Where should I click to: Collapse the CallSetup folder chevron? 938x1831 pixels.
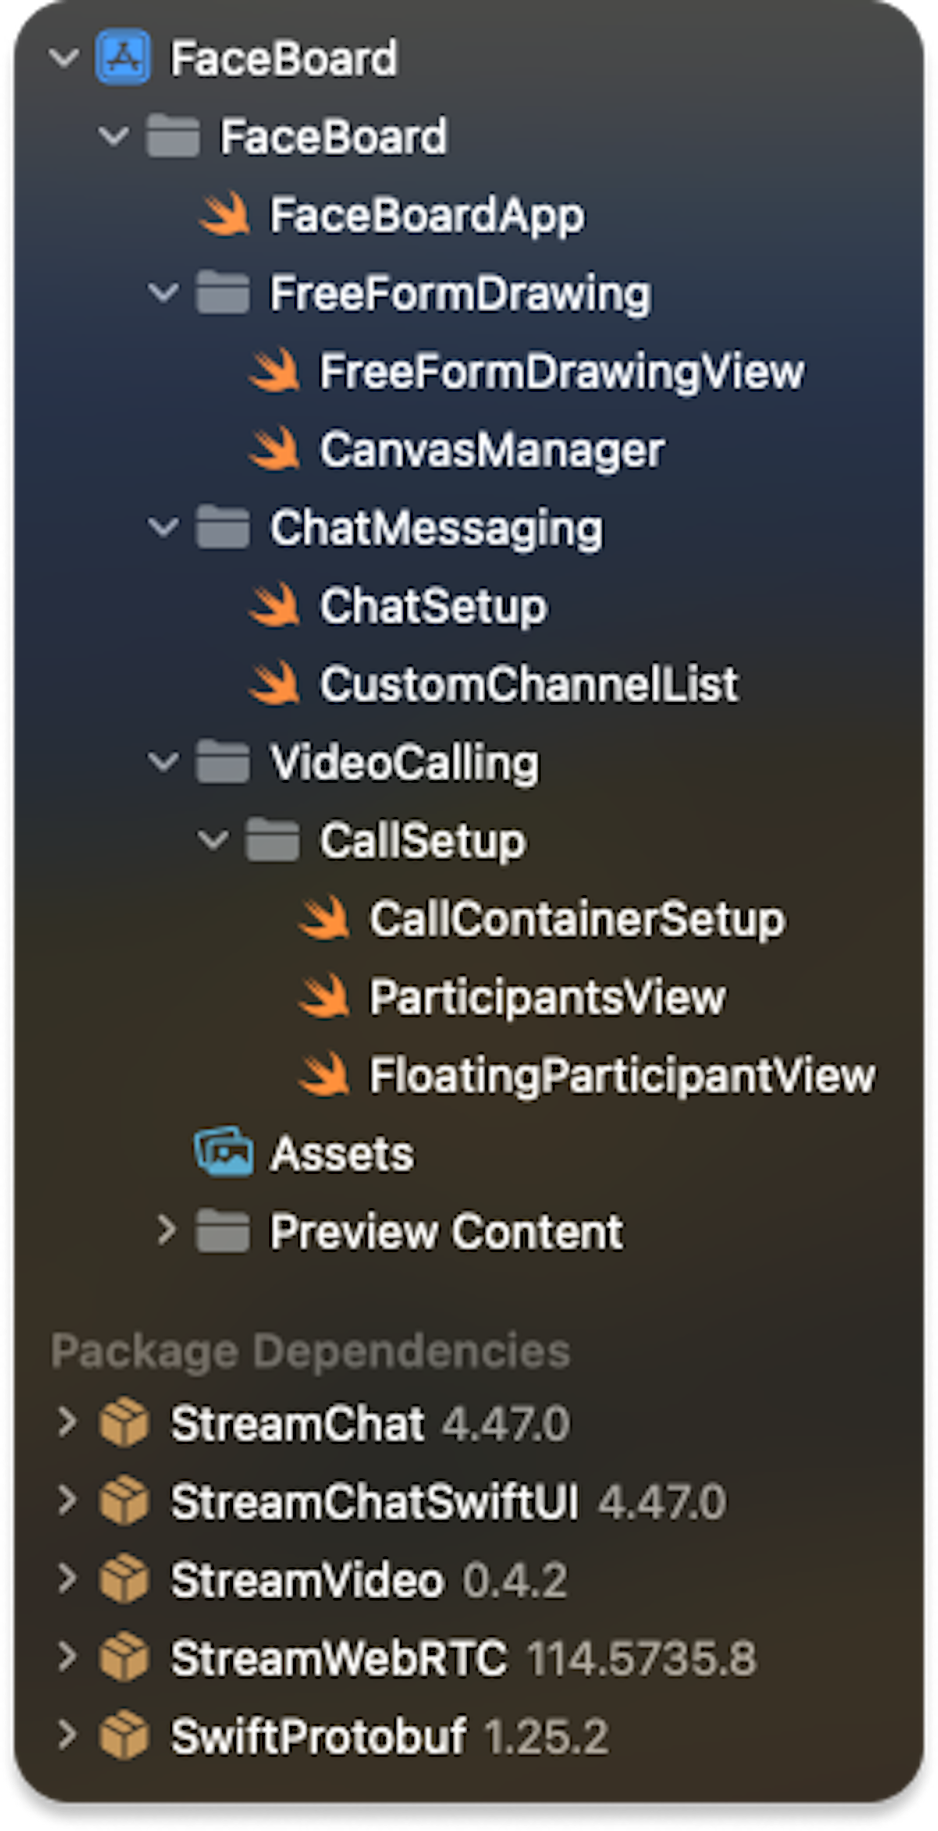213,840
